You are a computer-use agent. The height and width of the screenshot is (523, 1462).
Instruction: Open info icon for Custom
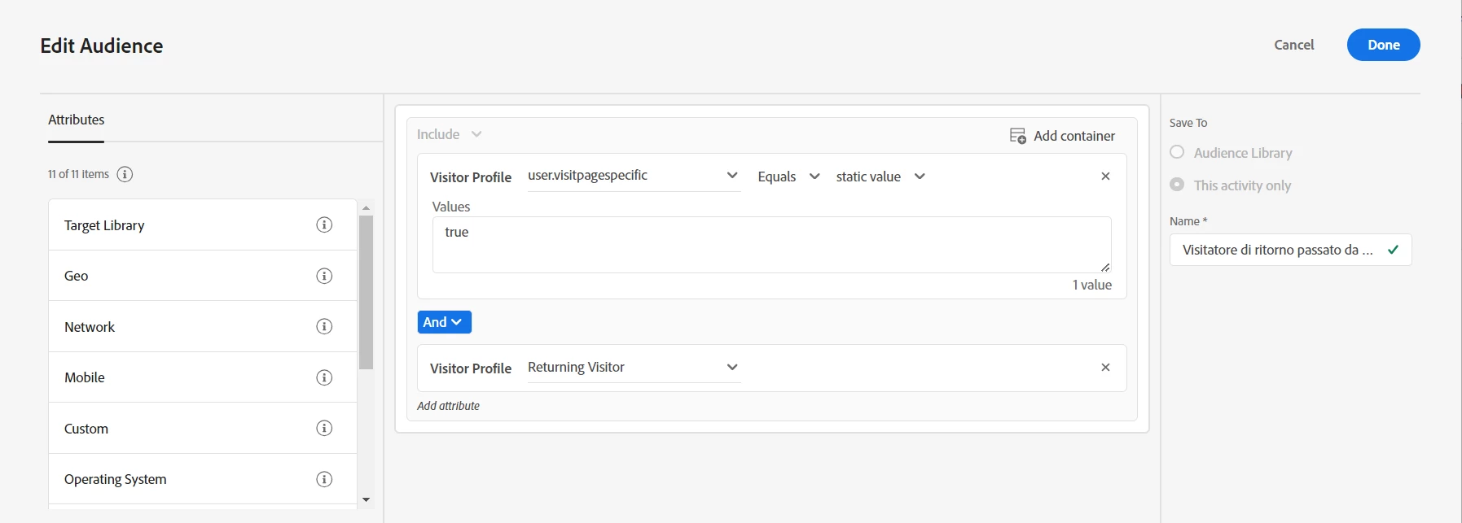pos(324,428)
